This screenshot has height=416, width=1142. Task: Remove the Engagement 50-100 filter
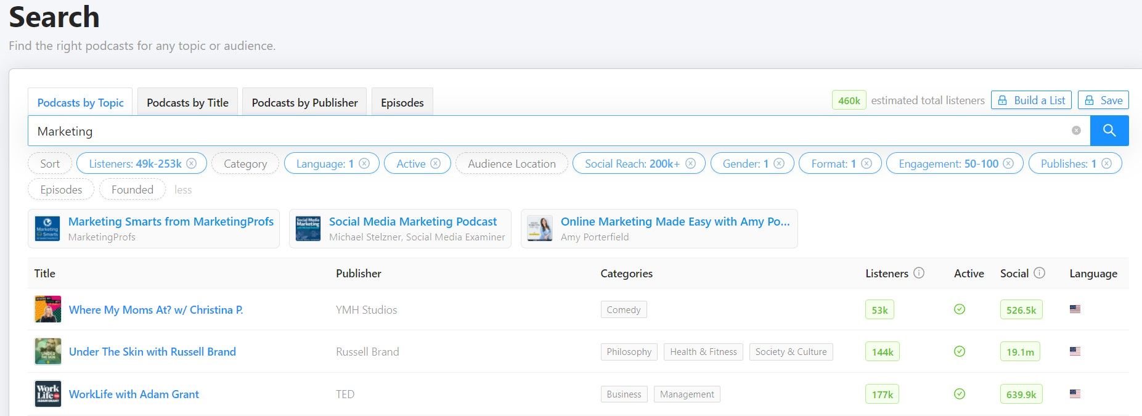click(1008, 163)
